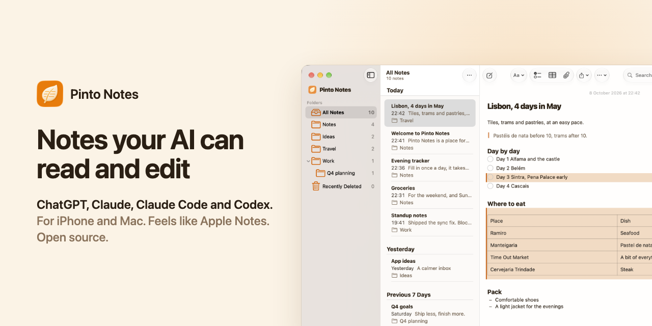This screenshot has height=326, width=652.
Task: Click the Pinto Notes leaf logo
Action: tap(50, 94)
